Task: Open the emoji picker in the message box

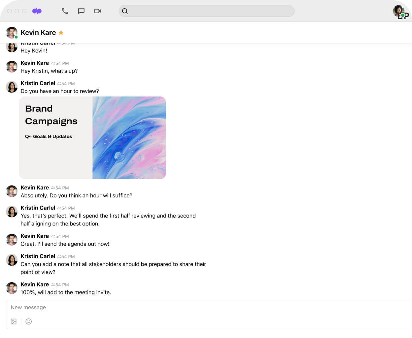Action: 28,321
